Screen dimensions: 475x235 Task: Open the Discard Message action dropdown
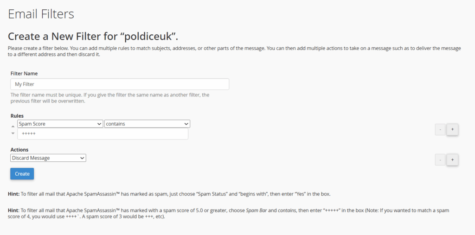[x=48, y=158]
